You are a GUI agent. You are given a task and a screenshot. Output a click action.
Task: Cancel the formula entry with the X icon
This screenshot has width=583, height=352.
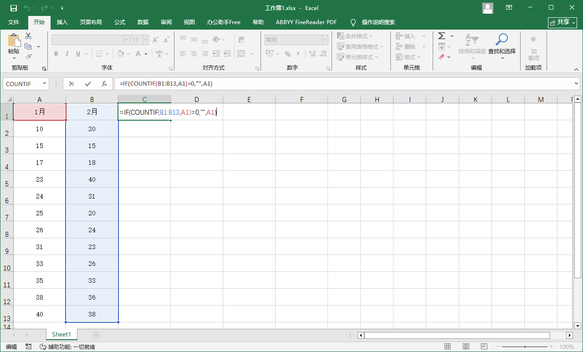(72, 84)
